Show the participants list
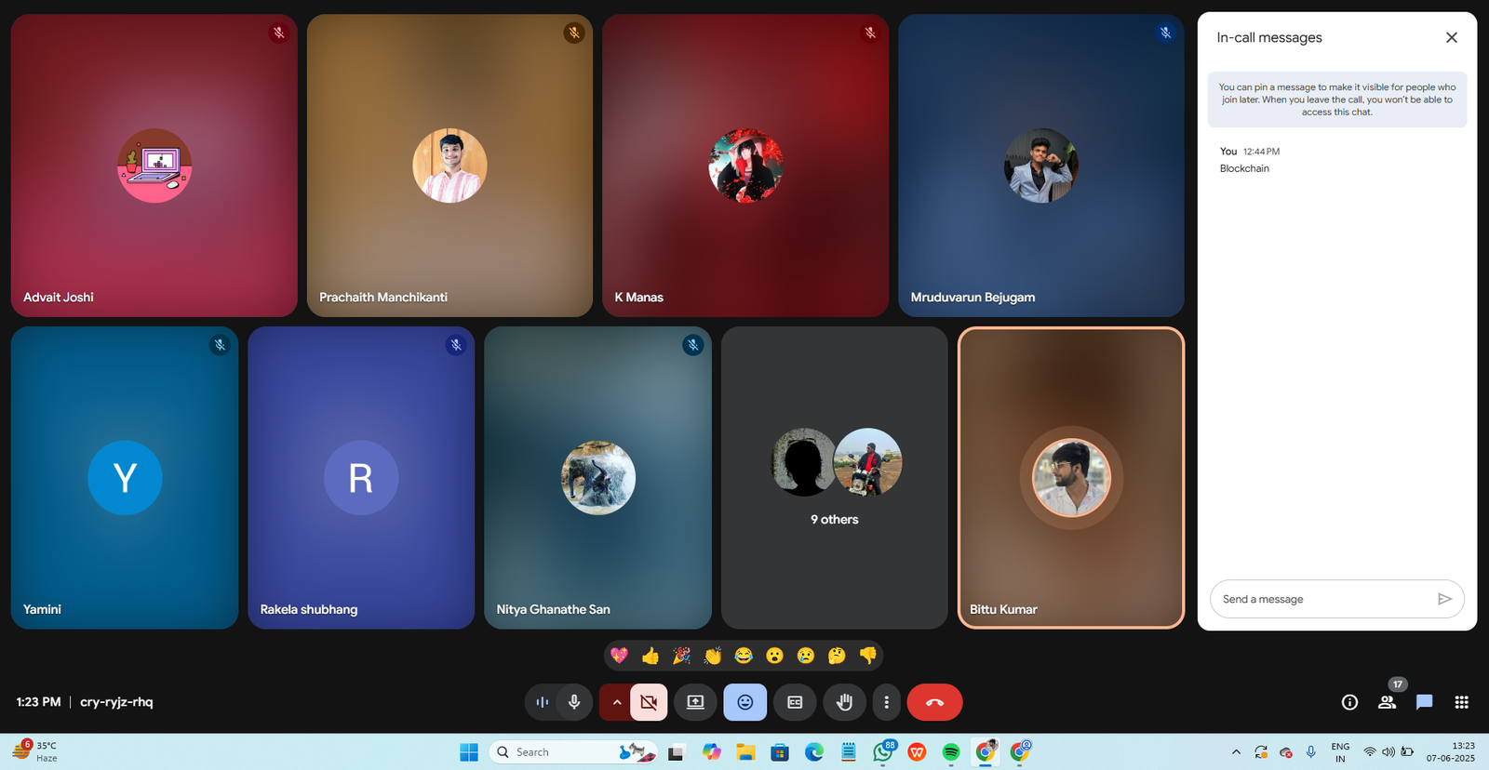 [1387, 702]
